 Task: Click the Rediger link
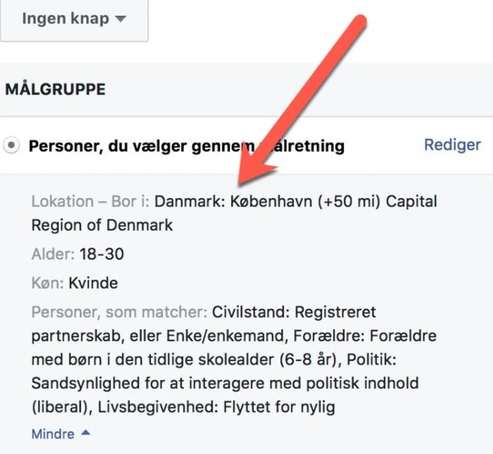(451, 145)
